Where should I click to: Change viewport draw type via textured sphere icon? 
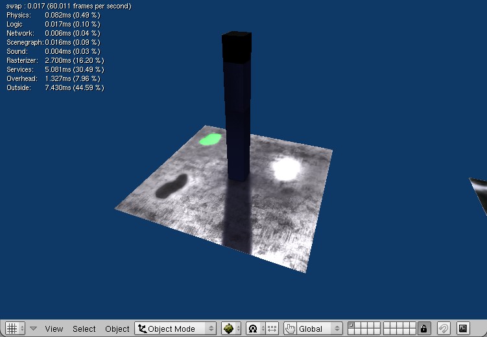[231, 329]
